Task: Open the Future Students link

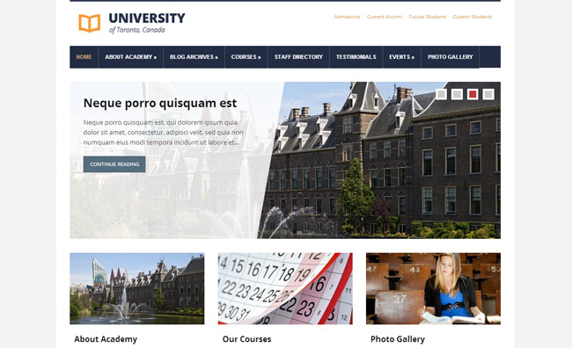Action: (x=427, y=17)
